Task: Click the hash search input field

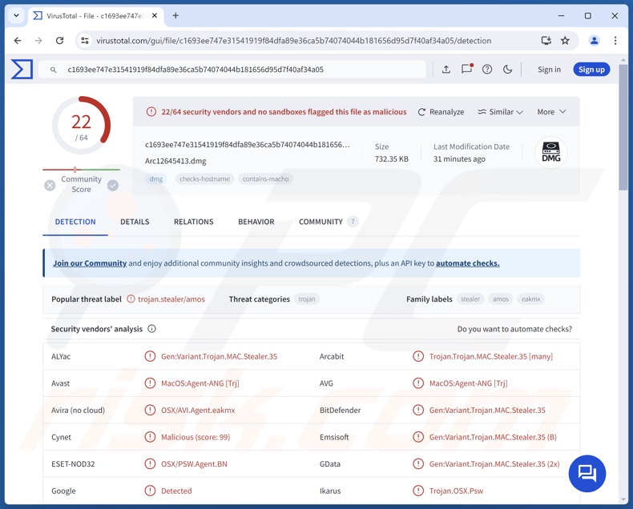Action: tap(240, 70)
